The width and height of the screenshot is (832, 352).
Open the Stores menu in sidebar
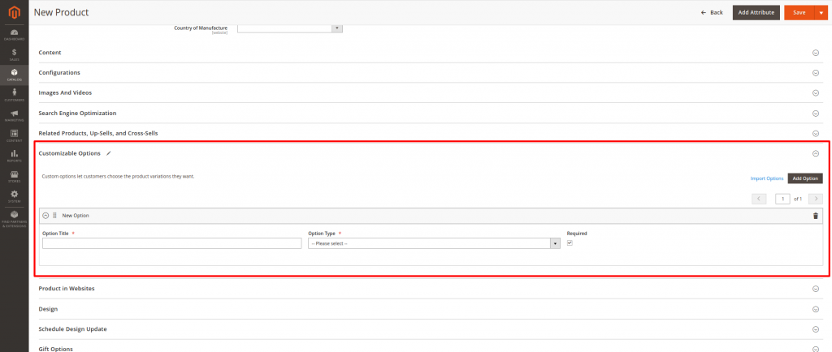coord(14,175)
